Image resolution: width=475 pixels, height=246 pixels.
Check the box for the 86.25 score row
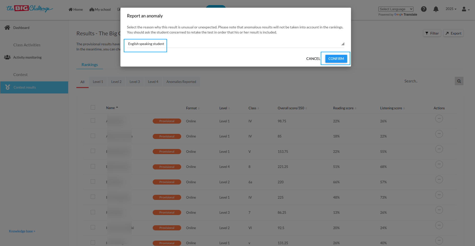point(93,212)
